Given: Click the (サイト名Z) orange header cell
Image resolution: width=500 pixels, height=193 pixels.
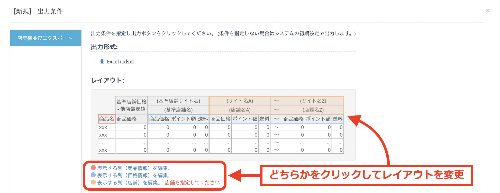Looking at the screenshot, I should coord(313,101).
